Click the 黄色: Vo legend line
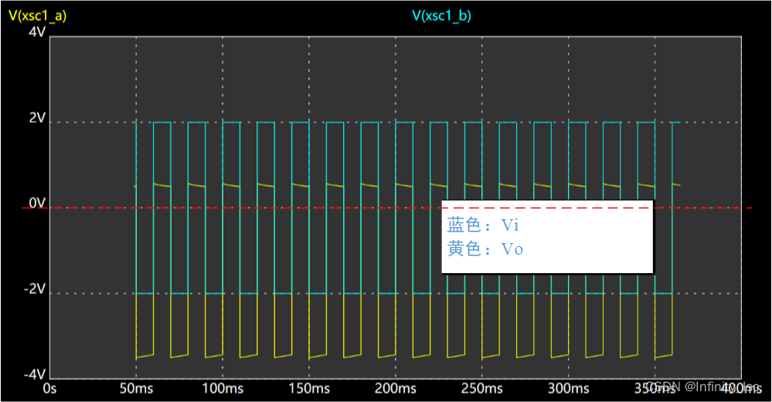Screen dimensions: 772x402 click(x=485, y=248)
